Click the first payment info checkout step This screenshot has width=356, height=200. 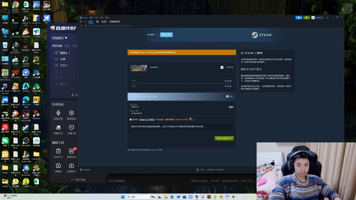tap(150, 35)
